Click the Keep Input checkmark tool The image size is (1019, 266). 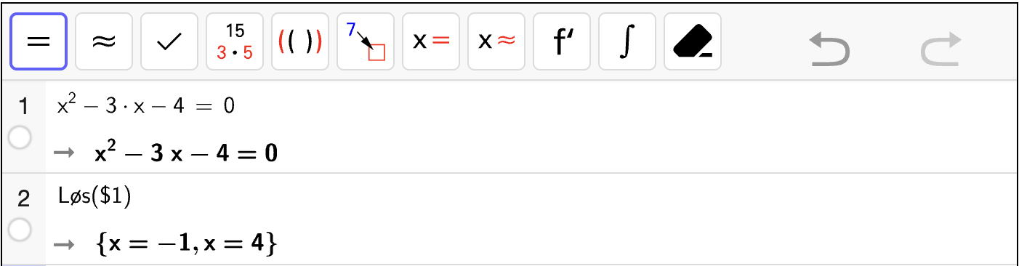[x=169, y=41]
